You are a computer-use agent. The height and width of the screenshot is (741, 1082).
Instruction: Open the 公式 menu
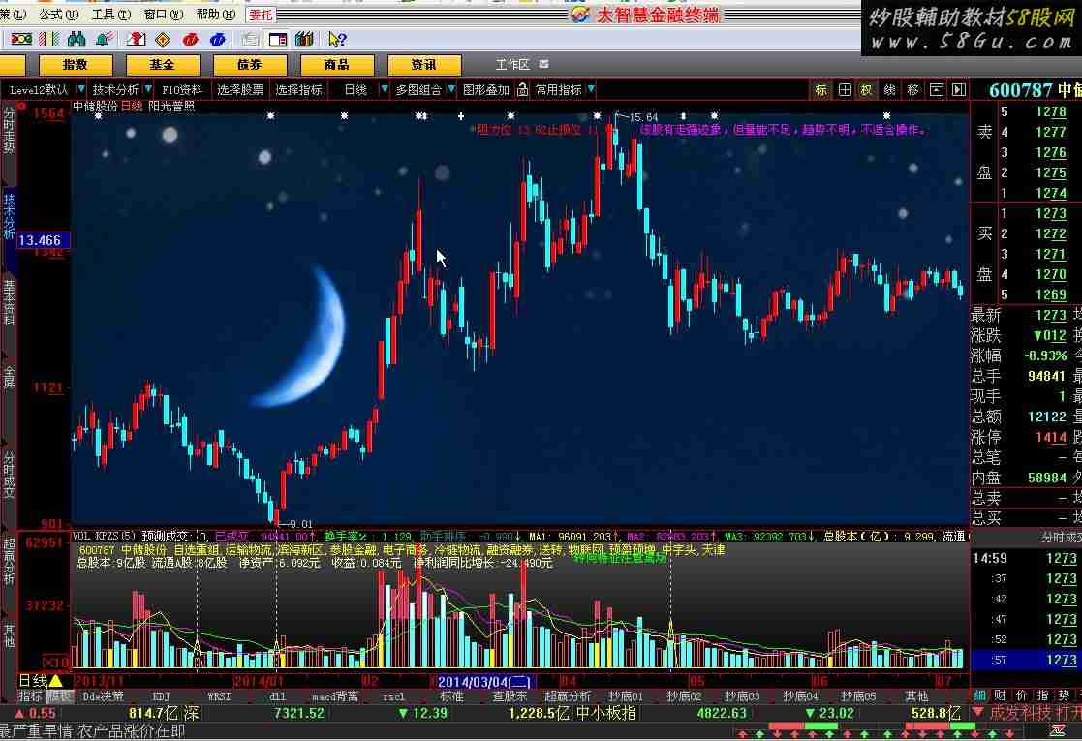coord(59,14)
